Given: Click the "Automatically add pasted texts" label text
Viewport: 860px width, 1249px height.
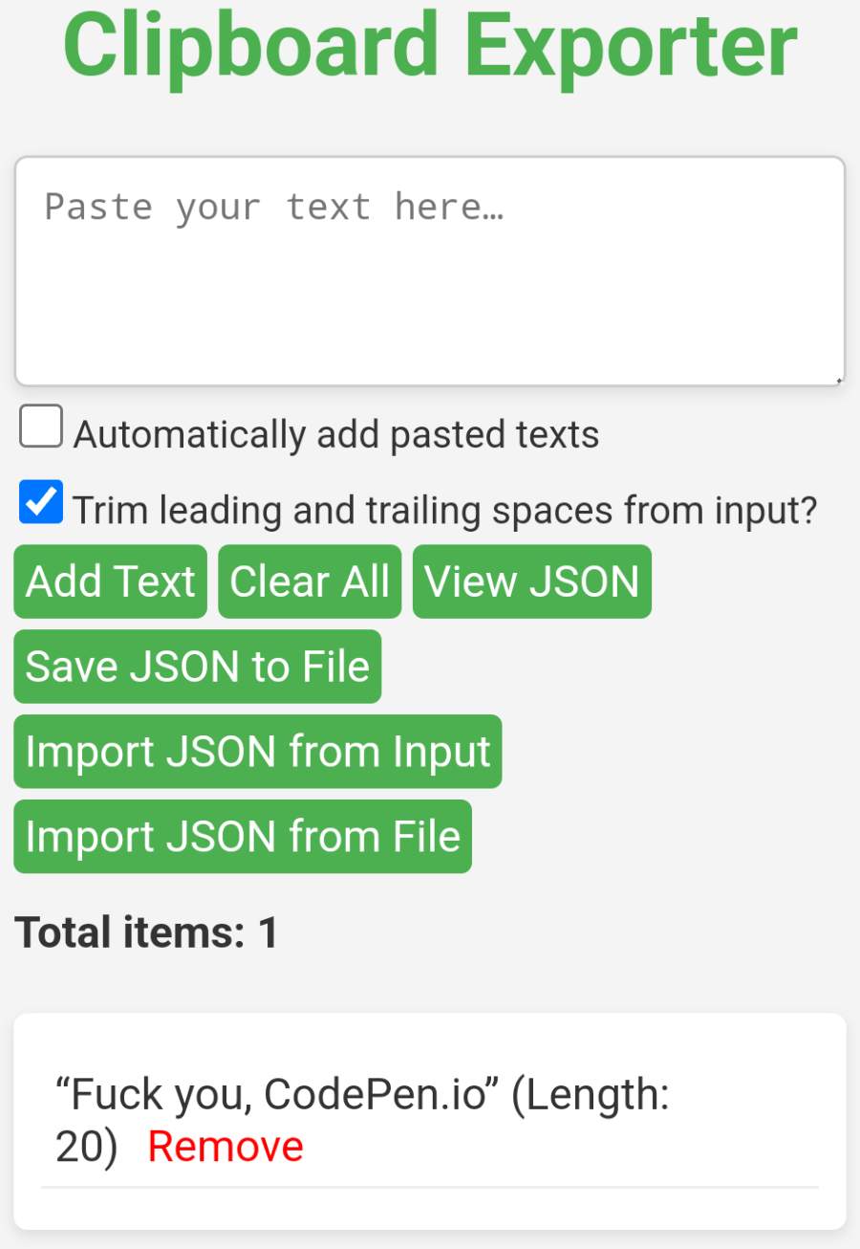Looking at the screenshot, I should tap(336, 434).
